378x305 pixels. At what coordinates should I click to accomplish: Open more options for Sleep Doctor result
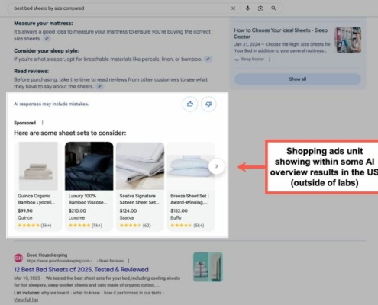(270, 59)
